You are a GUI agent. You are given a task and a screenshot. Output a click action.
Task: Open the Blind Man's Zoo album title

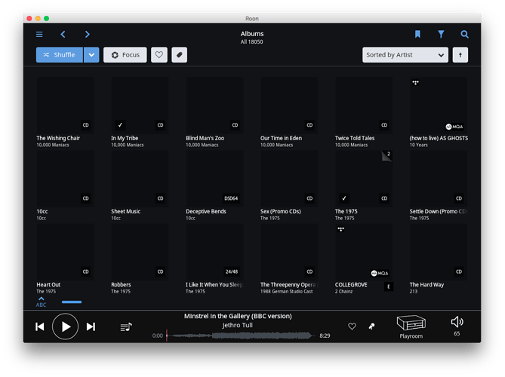pos(205,138)
